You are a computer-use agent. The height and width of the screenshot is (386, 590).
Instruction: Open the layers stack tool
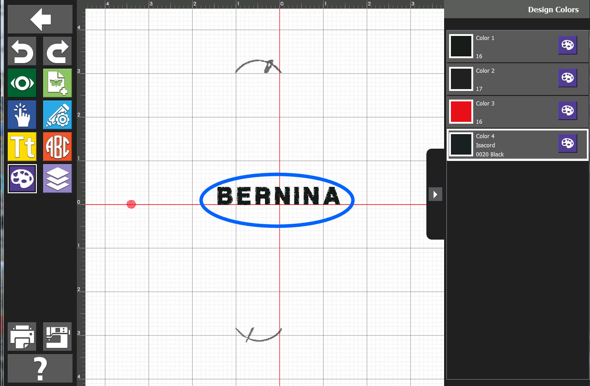coord(57,178)
